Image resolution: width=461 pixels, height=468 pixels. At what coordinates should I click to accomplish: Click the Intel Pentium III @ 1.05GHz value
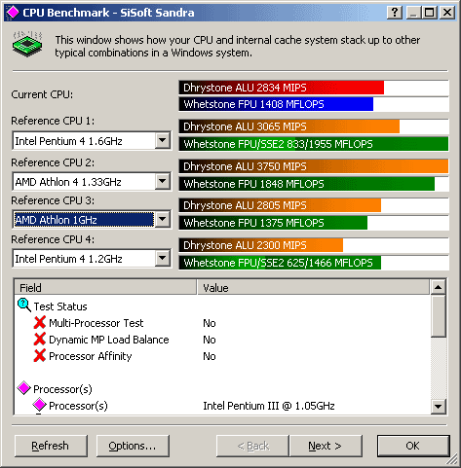point(269,406)
